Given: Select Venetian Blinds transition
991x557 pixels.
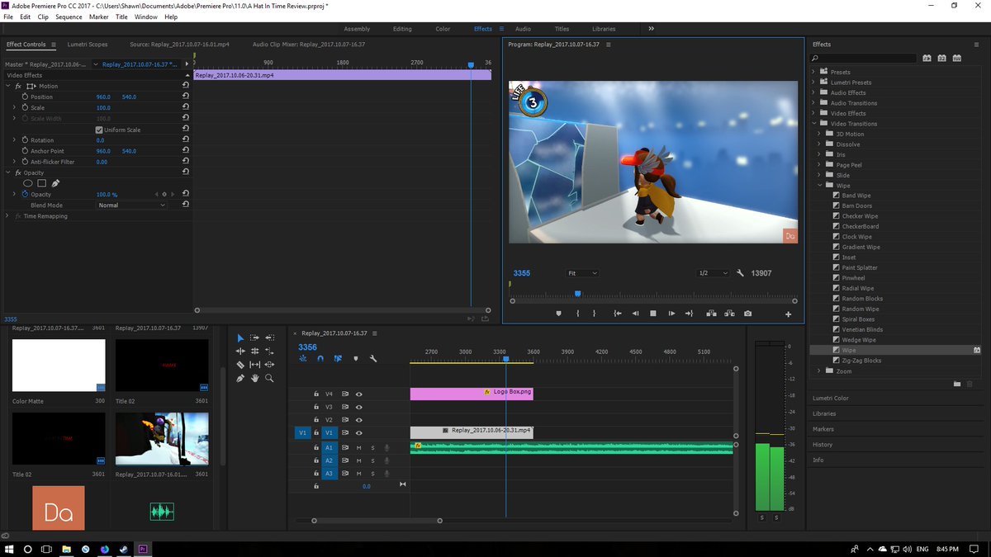Looking at the screenshot, I should coord(862,329).
